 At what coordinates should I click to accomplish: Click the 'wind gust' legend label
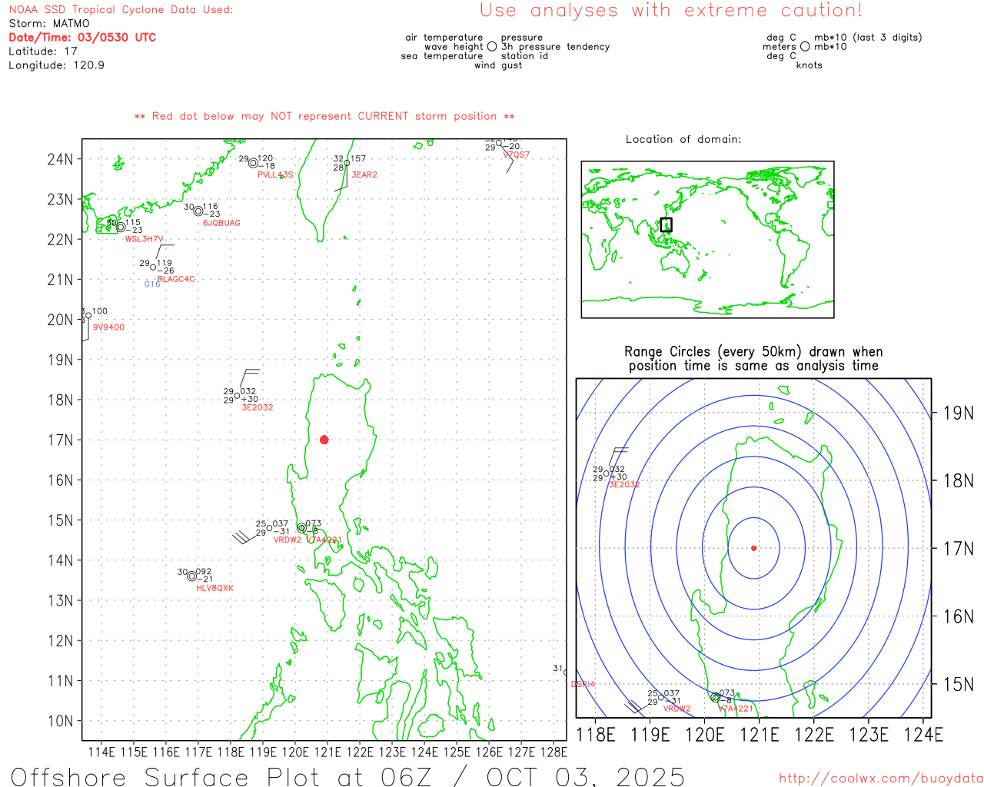(498, 65)
